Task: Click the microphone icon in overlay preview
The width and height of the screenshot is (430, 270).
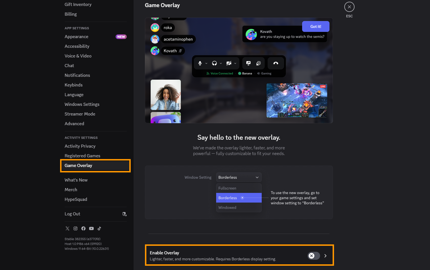Action: click(200, 63)
